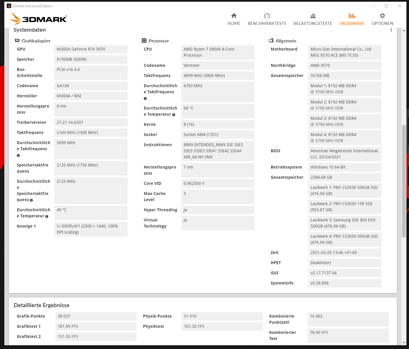Open the BELASTUNGSTESTE tab

click(313, 19)
